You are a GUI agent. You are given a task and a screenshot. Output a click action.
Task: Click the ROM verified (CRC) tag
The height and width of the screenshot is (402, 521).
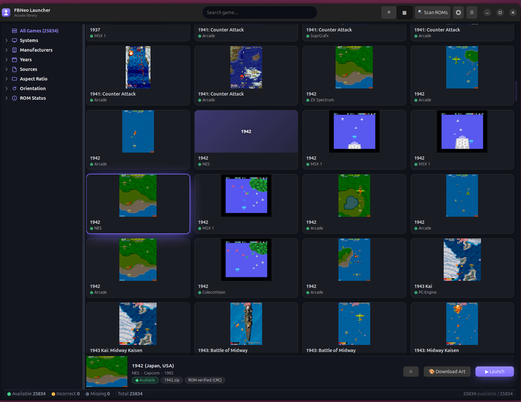point(205,381)
